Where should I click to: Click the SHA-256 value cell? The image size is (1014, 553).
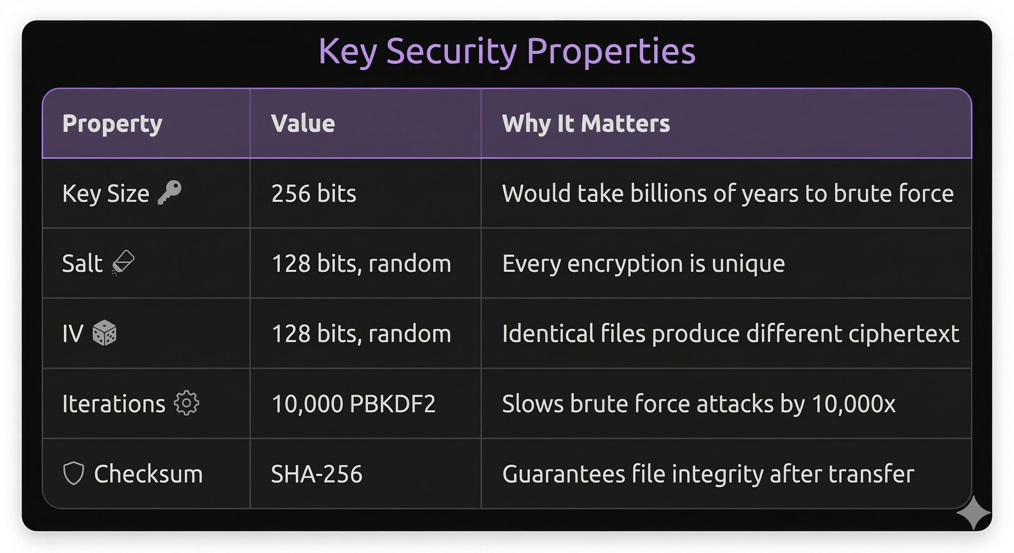[x=317, y=474]
